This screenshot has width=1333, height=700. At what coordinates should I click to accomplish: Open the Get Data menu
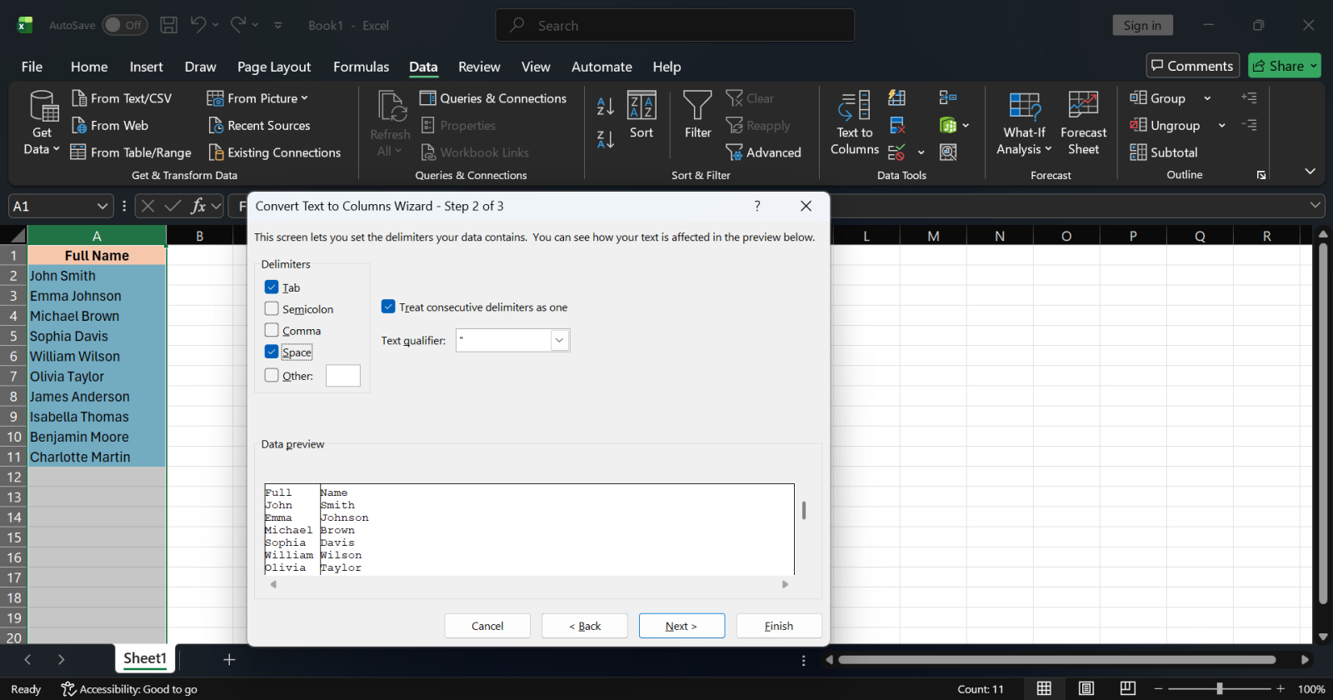coord(42,123)
